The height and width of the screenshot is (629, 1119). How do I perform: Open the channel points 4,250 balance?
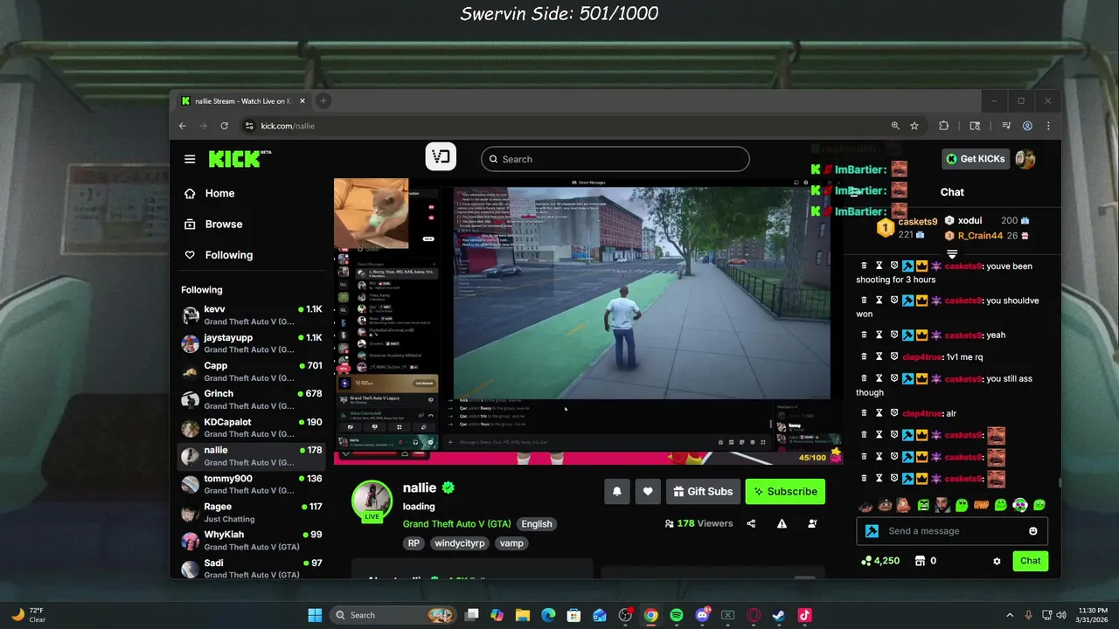pyautogui.click(x=880, y=561)
